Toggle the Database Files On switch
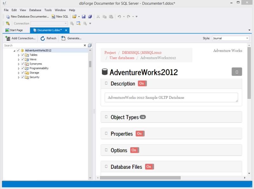 click(x=150, y=167)
